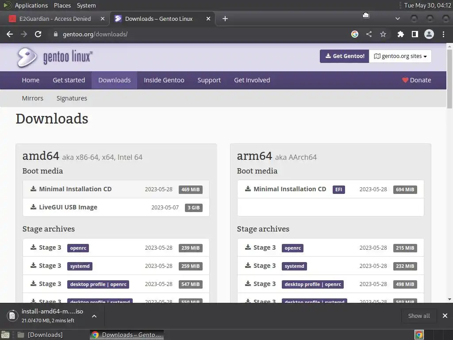
Task: Close the Downloads – Gentoo Linux tab
Action: coord(208,19)
